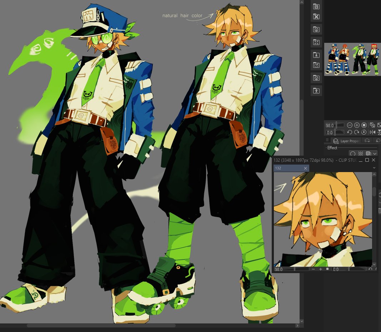Image resolution: width=381 pixels, height=332 pixels.
Task: Click the main canvas horizontal scrollbar
Action: click(101, 326)
